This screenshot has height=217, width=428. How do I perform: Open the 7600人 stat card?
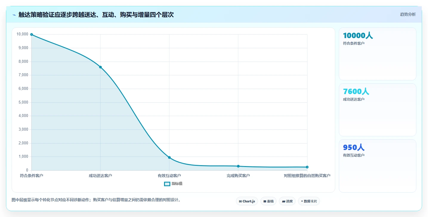pos(377,110)
